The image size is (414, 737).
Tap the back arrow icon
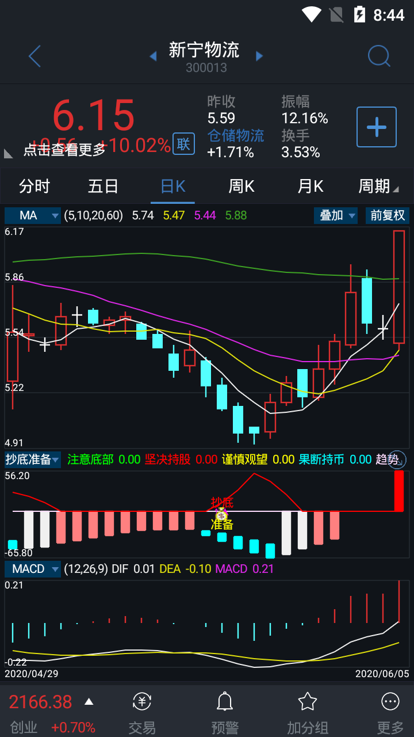[x=34, y=56]
